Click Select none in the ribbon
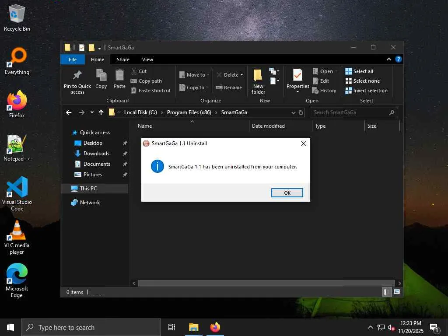Image resolution: width=448 pixels, height=336 pixels. 363,81
